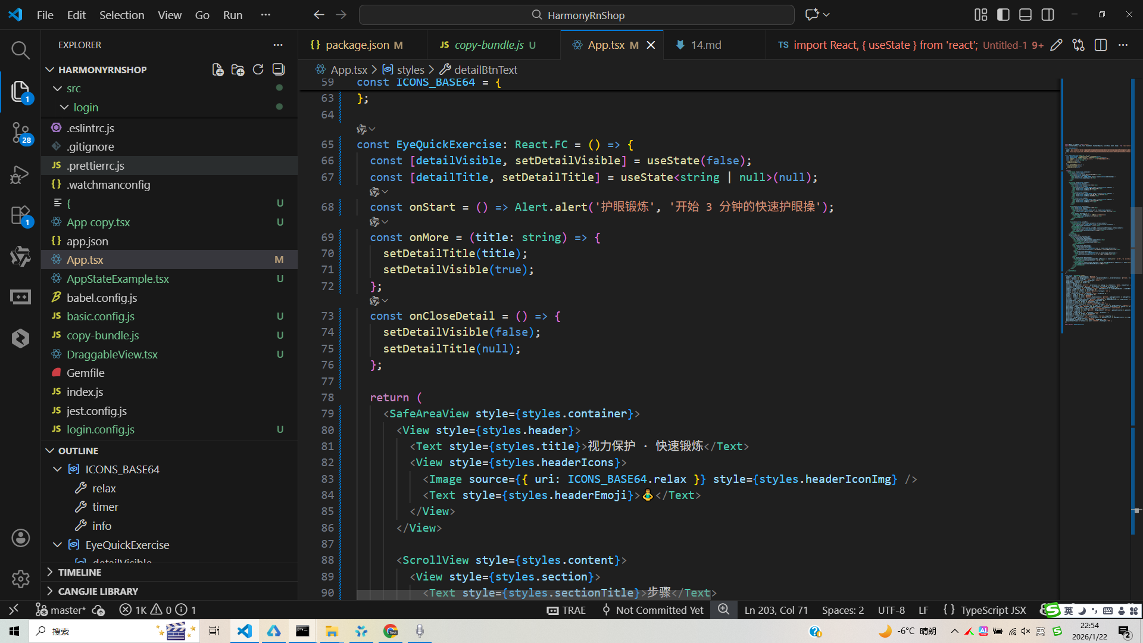Open the Extensions view

pyautogui.click(x=20, y=216)
